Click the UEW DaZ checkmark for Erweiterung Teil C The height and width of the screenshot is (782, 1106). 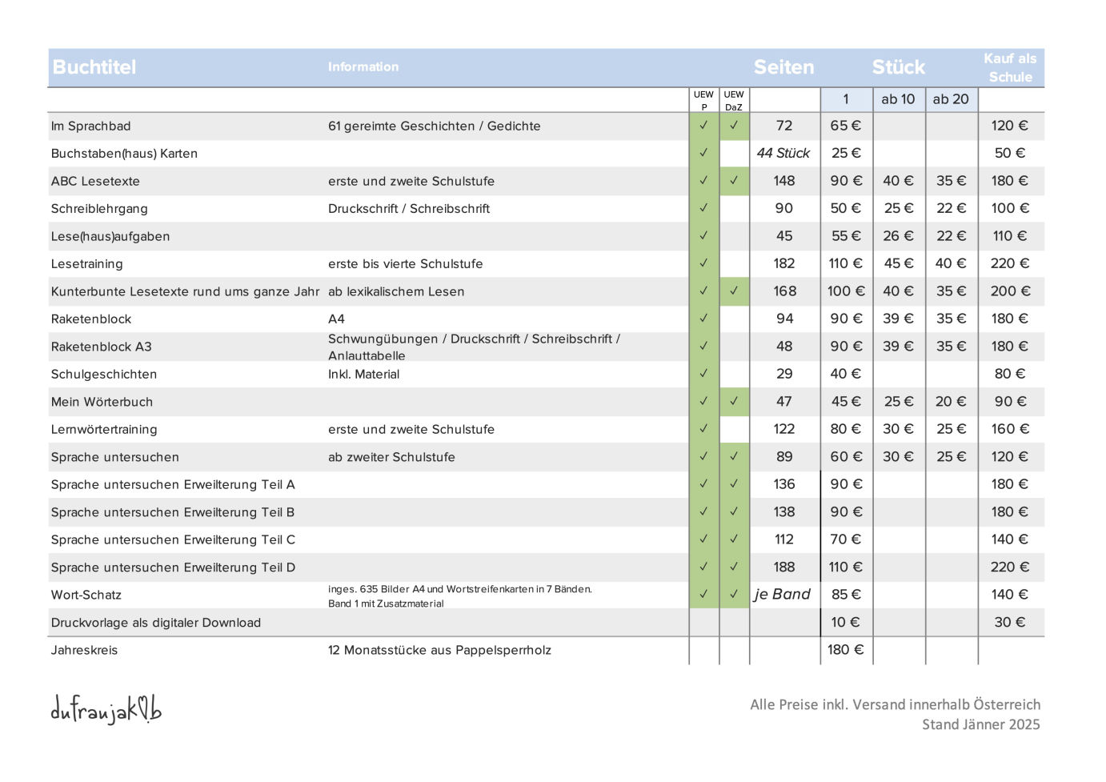(734, 539)
